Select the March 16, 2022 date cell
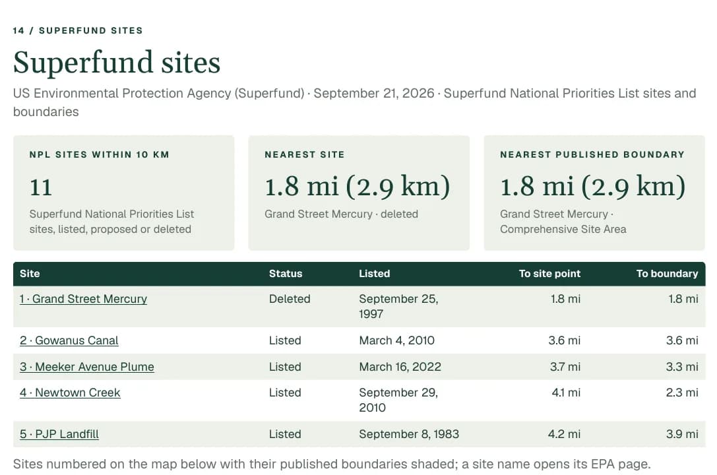The height and width of the screenshot is (475, 717). point(400,367)
